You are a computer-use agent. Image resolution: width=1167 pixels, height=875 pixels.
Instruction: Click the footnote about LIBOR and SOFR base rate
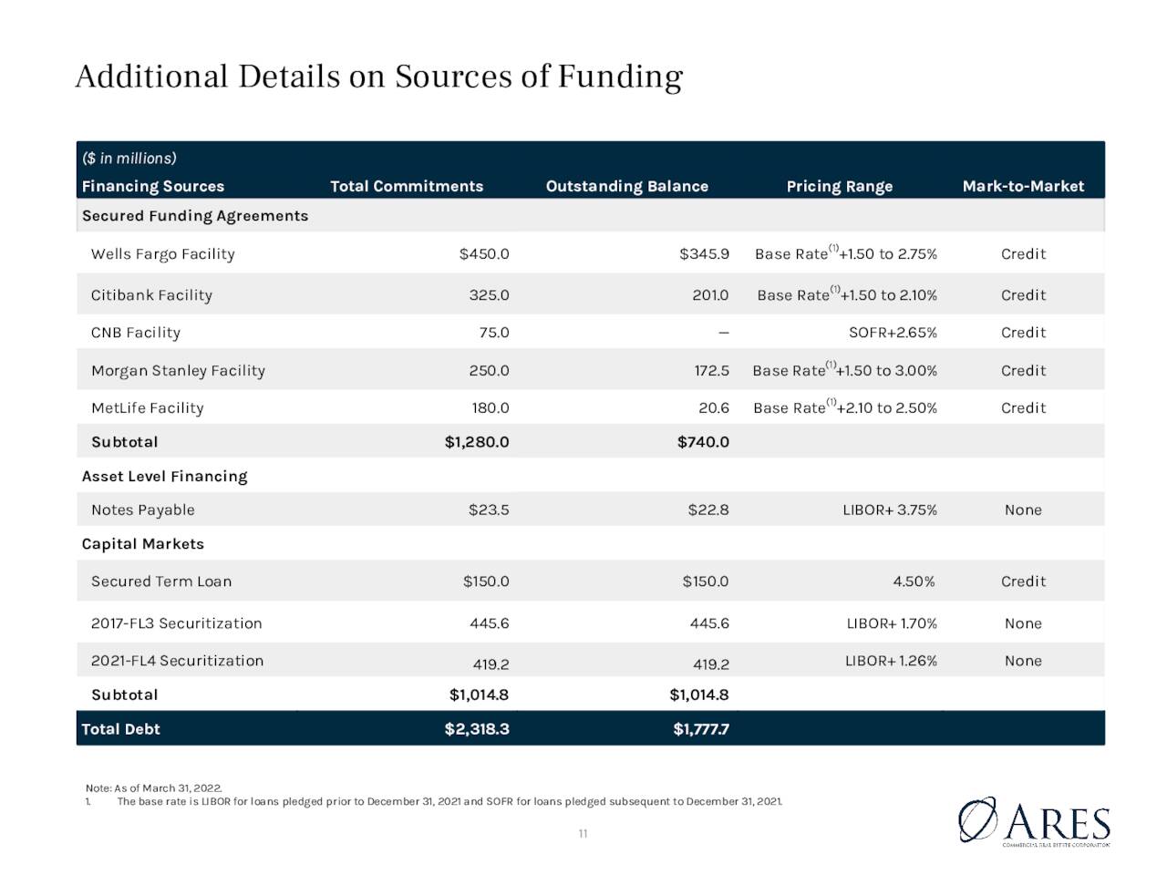449,801
